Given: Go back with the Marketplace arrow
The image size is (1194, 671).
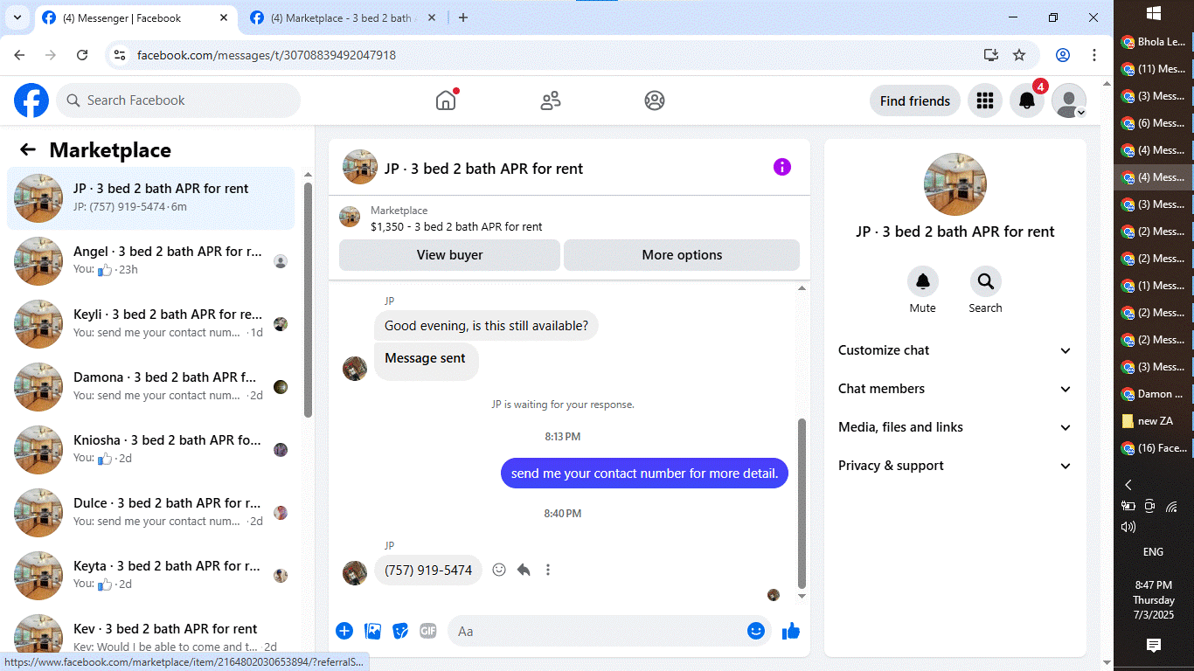Looking at the screenshot, I should pyautogui.click(x=28, y=149).
